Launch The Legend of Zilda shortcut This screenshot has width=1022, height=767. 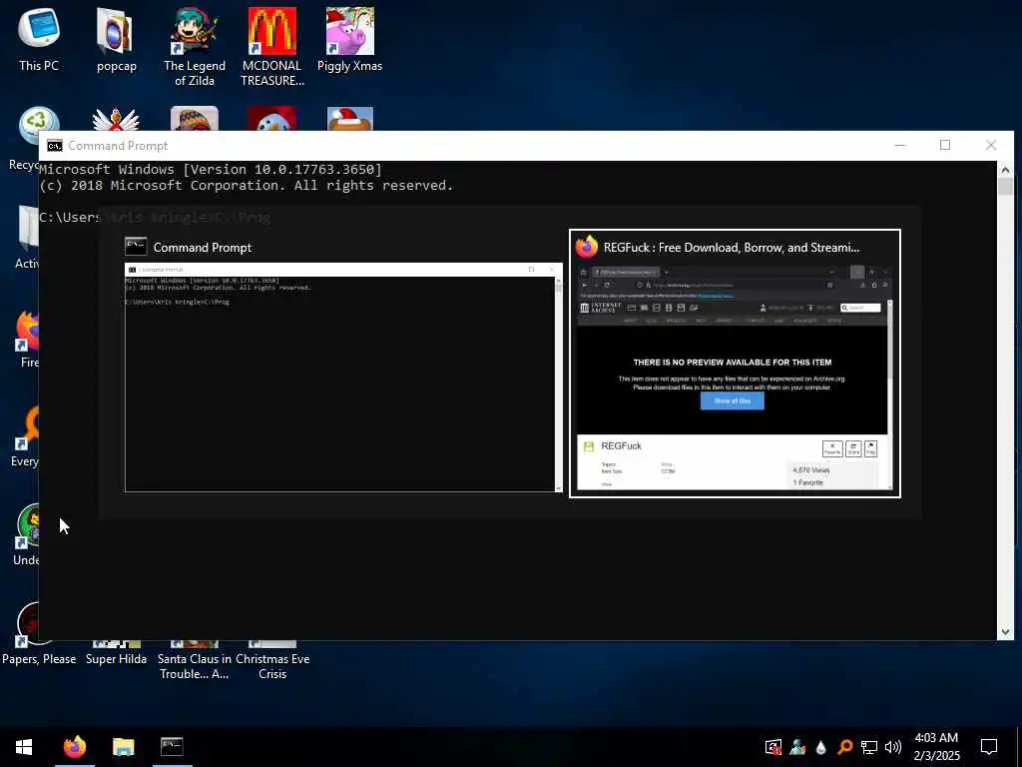[195, 47]
